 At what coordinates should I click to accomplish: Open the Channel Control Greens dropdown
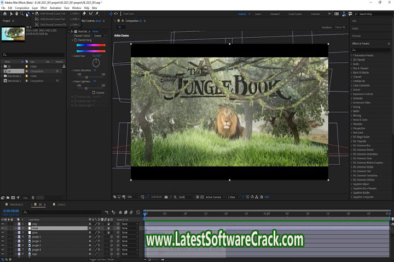pyautogui.click(x=100, y=36)
